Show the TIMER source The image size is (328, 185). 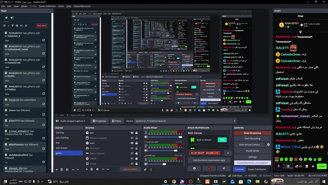coord(132,159)
